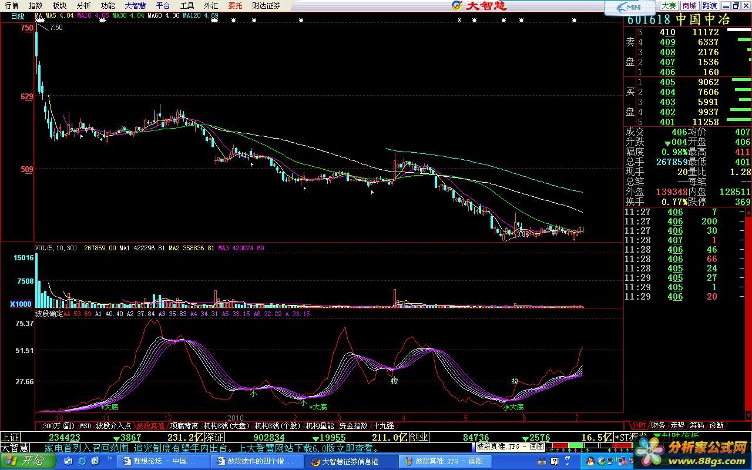Click the last info marker star above chart
This screenshot has width=752, height=470.
pyautogui.click(x=575, y=21)
